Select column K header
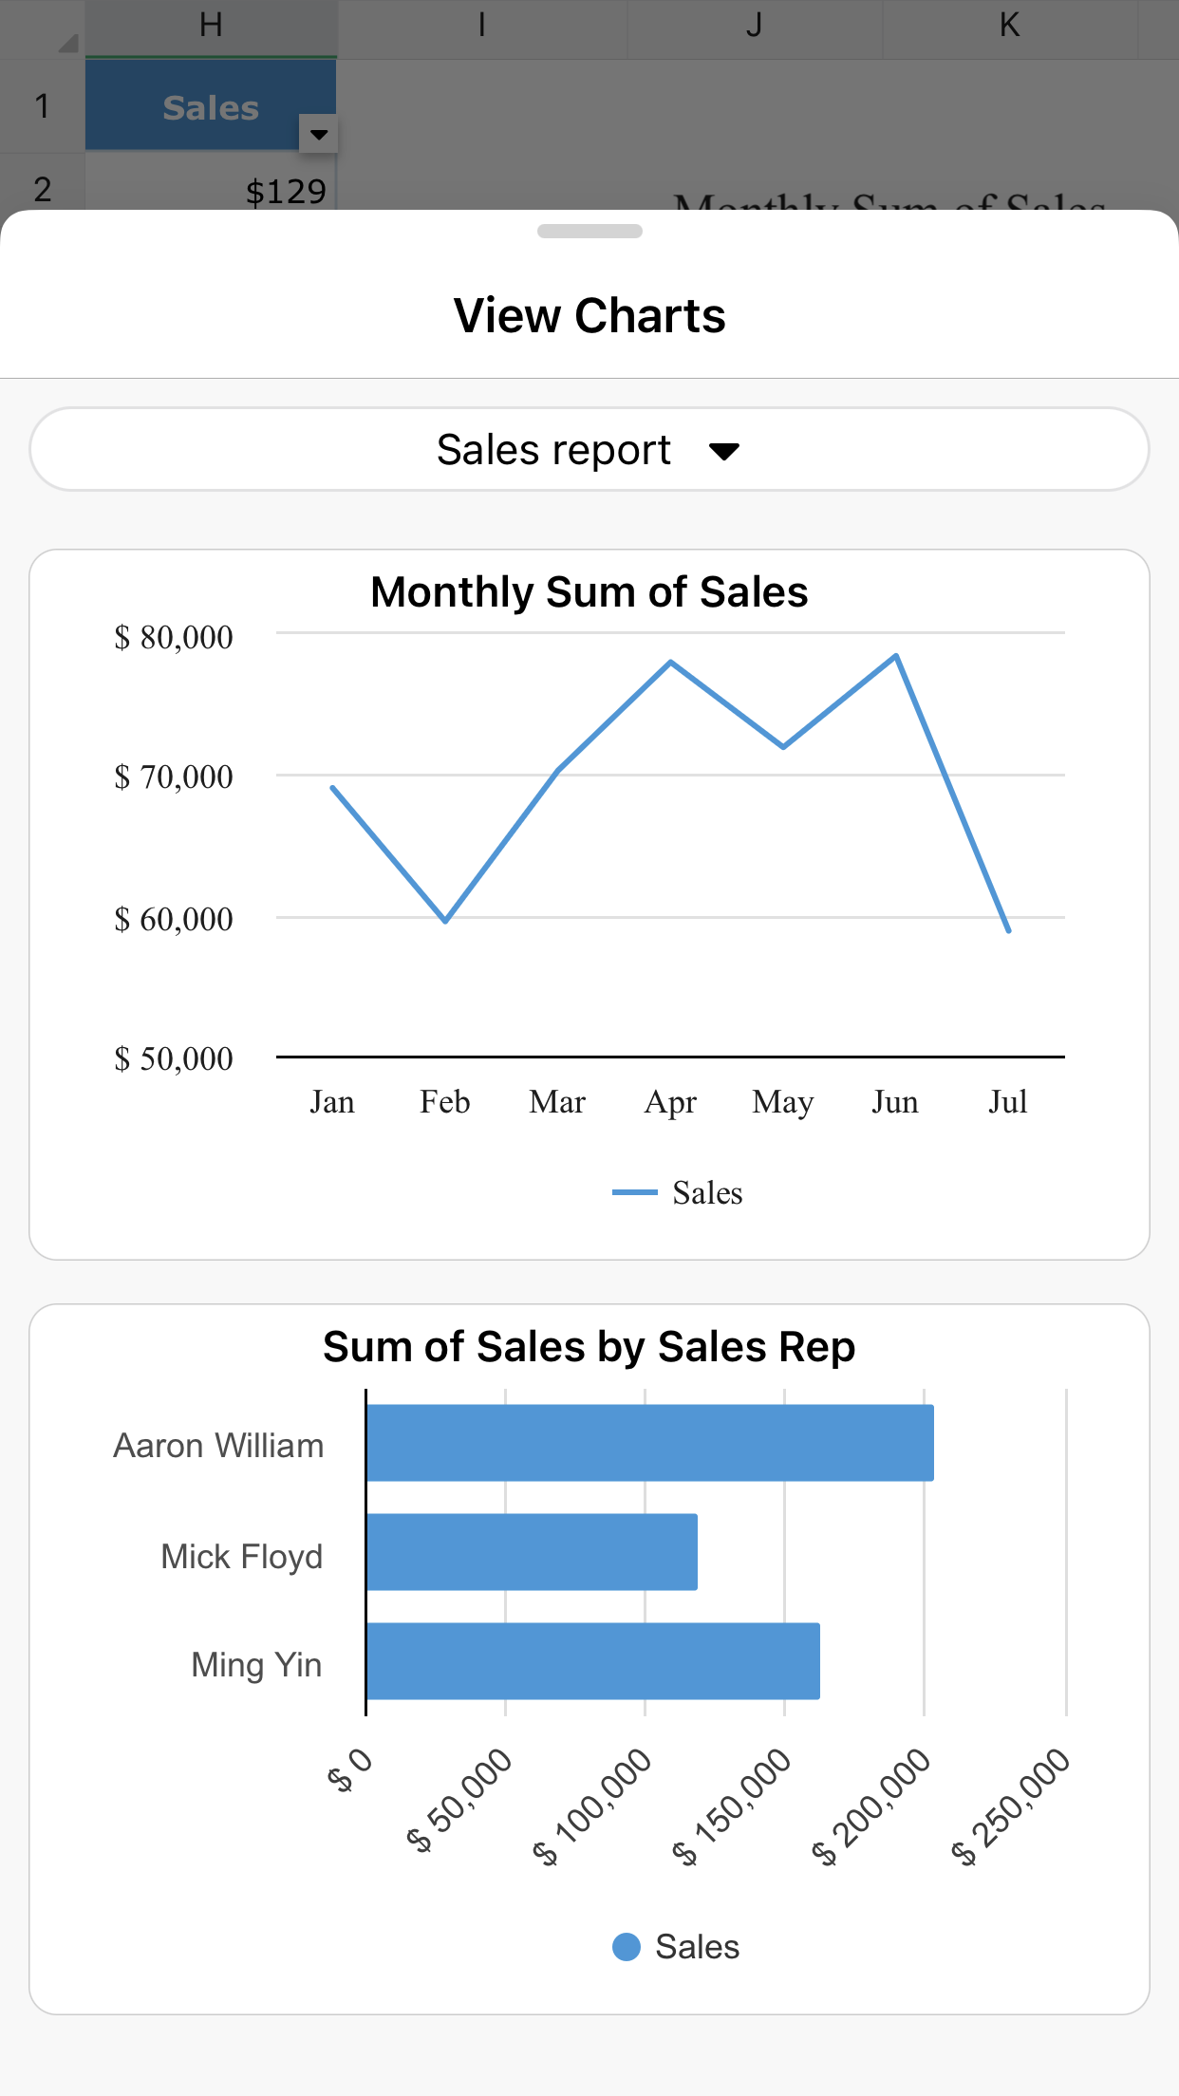This screenshot has height=2096, width=1179. [1009, 27]
